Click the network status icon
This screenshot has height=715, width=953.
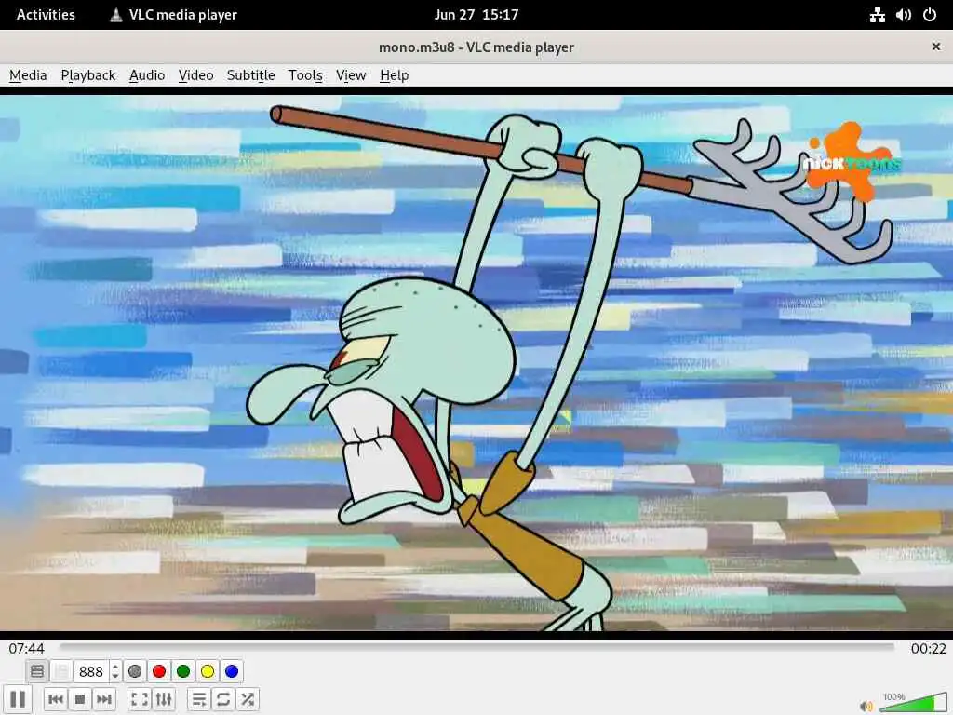pyautogui.click(x=877, y=15)
